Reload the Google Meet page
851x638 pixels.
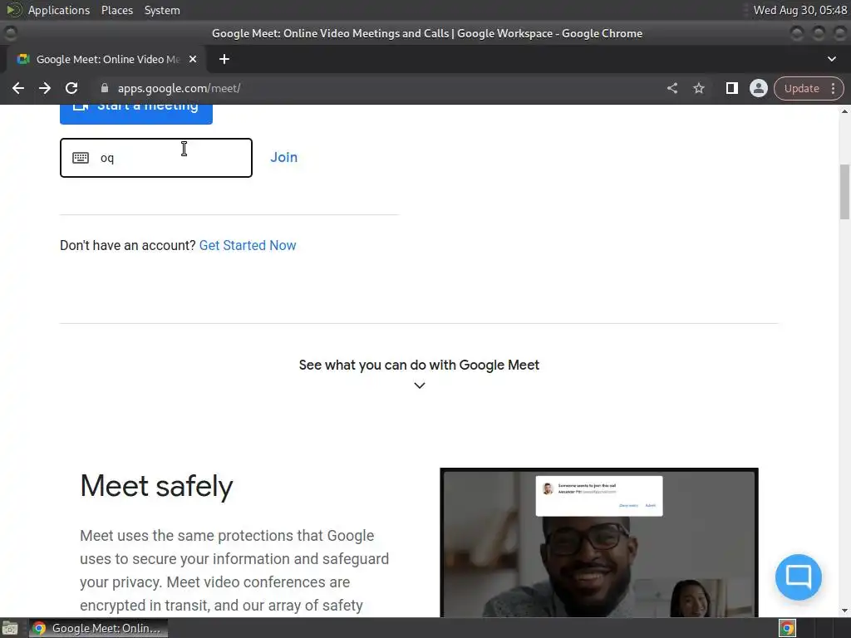71,88
